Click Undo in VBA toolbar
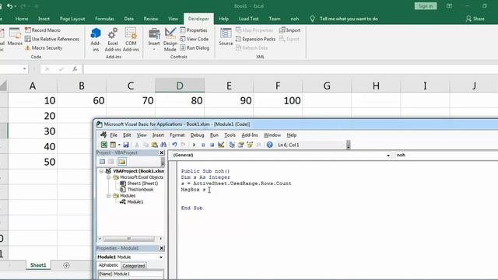This screenshot has height=280, width=498. coord(174,145)
